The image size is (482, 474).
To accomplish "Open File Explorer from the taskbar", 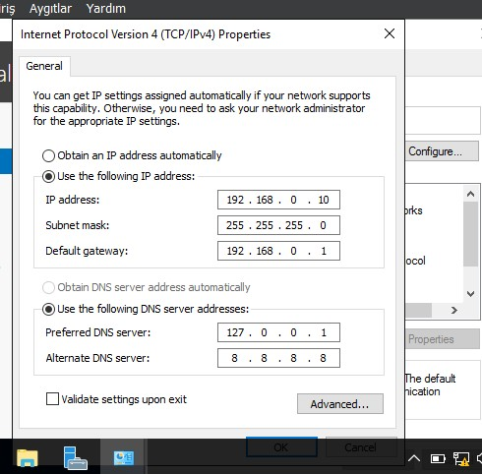I will point(28,457).
